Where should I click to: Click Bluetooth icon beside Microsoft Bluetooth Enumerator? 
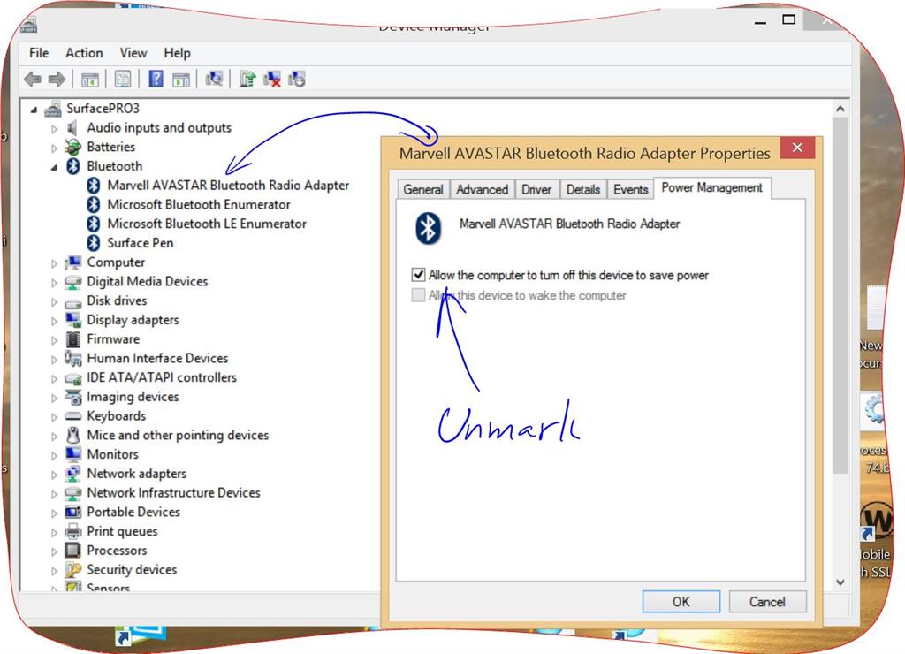pyautogui.click(x=94, y=204)
